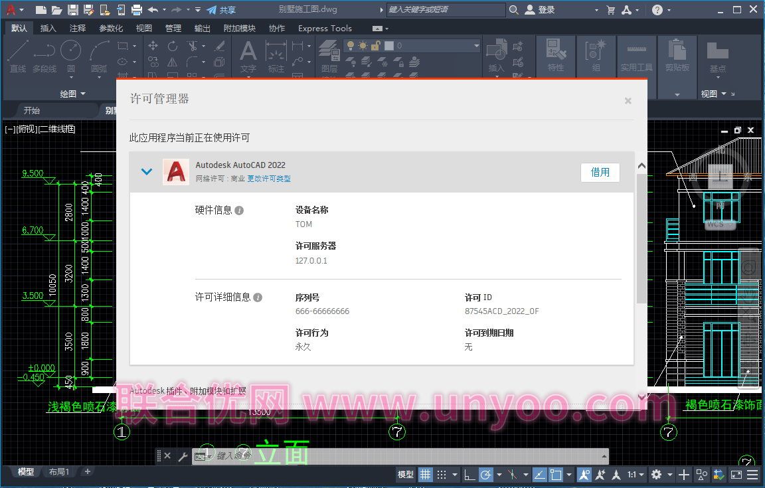Toggle the layer on/off lightbulb icon
This screenshot has height=488, width=765.
tap(351, 46)
